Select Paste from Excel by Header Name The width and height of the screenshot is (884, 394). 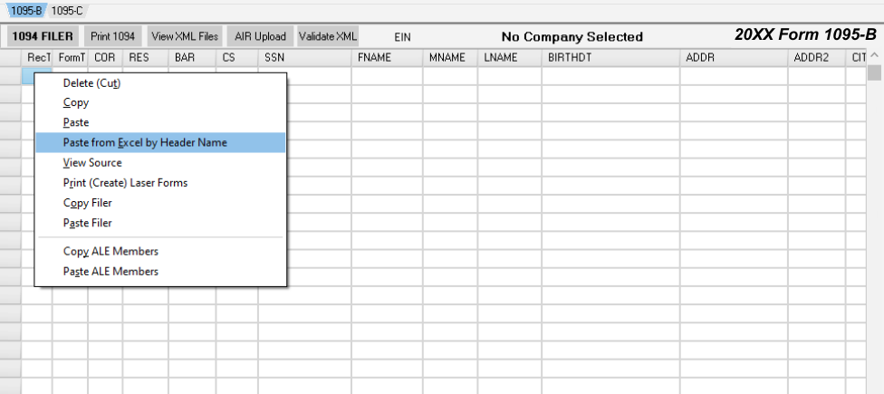145,143
